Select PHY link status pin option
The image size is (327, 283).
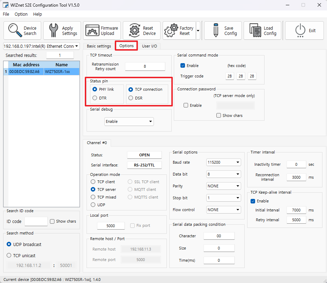click(x=103, y=89)
